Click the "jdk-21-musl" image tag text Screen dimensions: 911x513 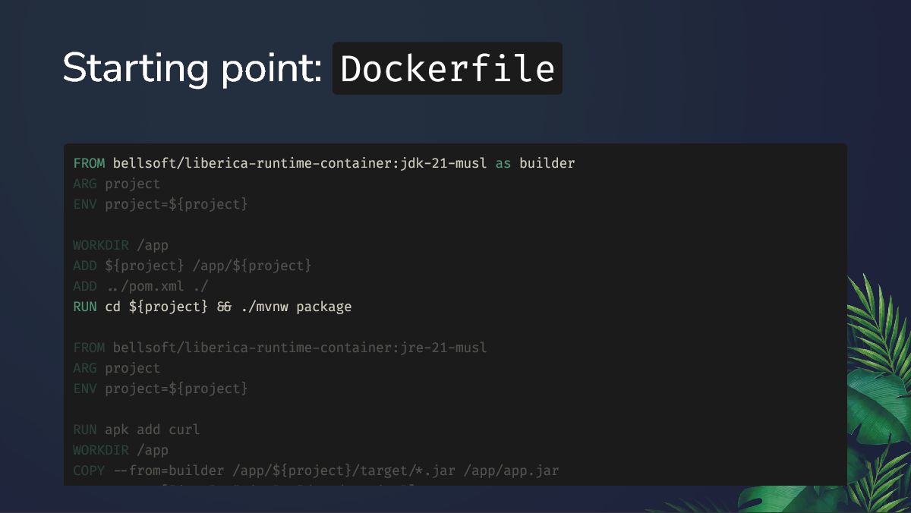tap(443, 163)
